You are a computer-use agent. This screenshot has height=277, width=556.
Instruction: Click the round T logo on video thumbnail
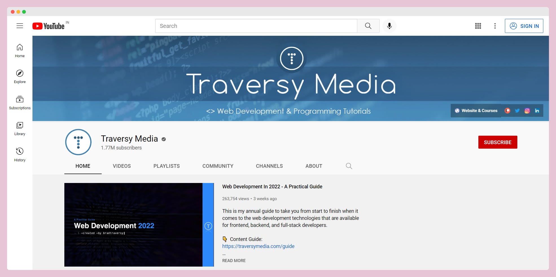208,226
